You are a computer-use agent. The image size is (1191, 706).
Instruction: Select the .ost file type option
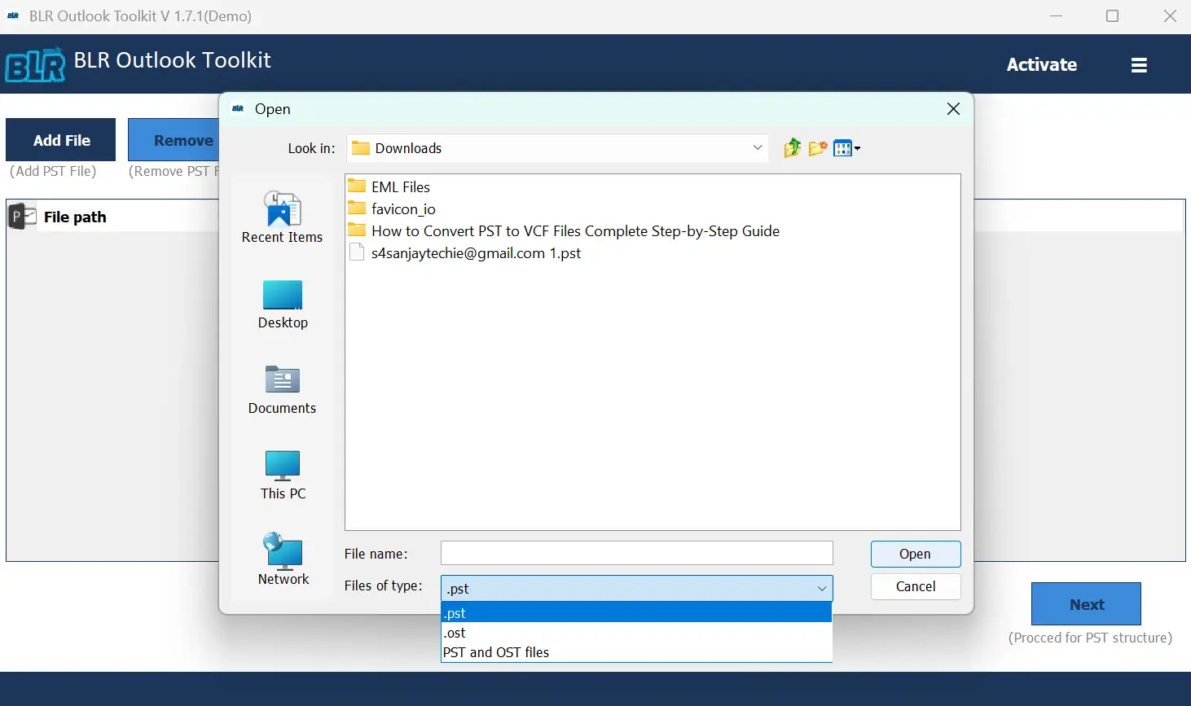click(455, 633)
